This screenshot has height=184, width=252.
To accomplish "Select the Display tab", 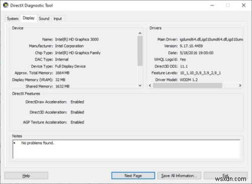I will [x=29, y=18].
